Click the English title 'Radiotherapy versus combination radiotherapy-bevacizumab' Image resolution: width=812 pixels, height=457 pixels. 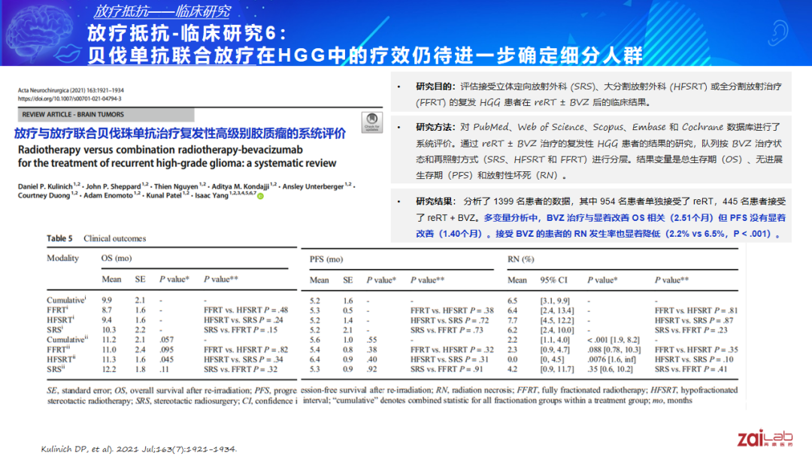coord(160,150)
